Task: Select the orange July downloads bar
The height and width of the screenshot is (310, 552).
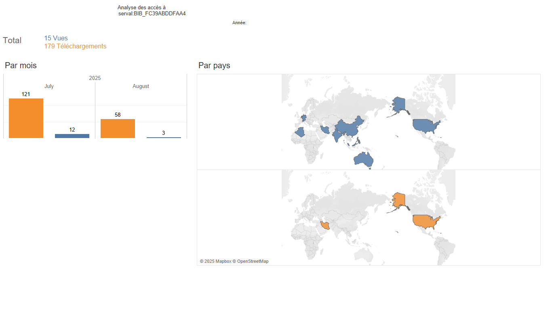Action: coord(26,118)
